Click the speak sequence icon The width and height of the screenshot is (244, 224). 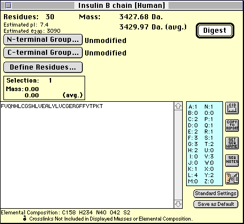click(232, 178)
